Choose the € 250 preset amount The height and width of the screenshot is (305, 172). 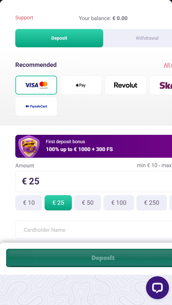(151, 203)
